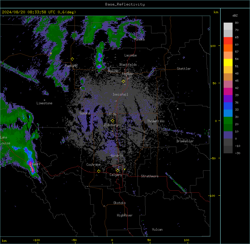
Task: Click the Ponoka city label
Action: click(x=139, y=39)
